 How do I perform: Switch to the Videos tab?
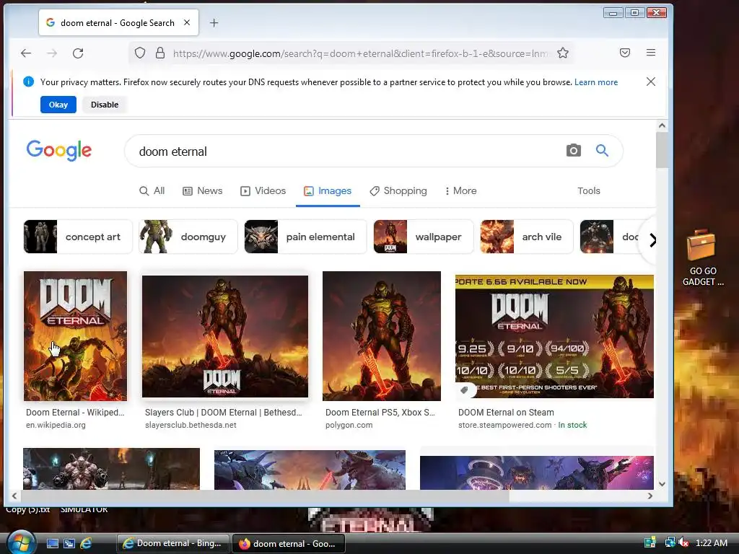point(263,190)
